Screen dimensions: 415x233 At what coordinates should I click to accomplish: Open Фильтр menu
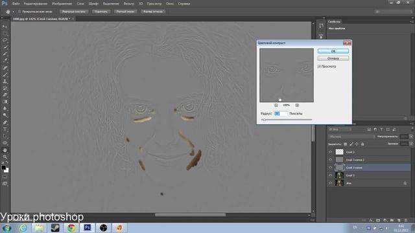129,4
